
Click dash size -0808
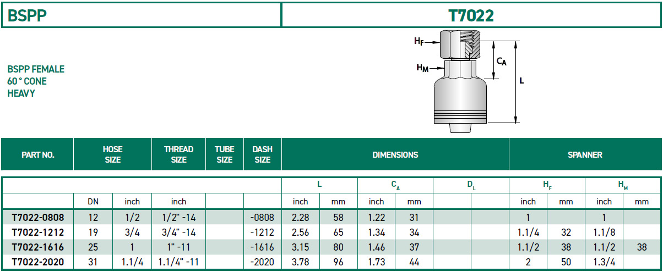[x=262, y=217]
